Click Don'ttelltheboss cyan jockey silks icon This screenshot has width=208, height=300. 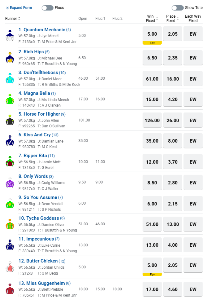tap(10, 78)
